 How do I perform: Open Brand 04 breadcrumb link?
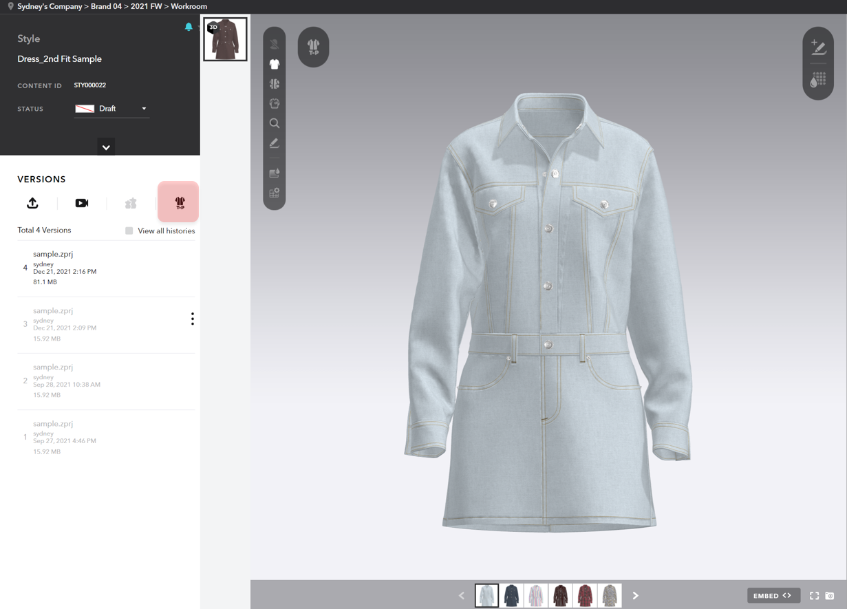(x=107, y=6)
